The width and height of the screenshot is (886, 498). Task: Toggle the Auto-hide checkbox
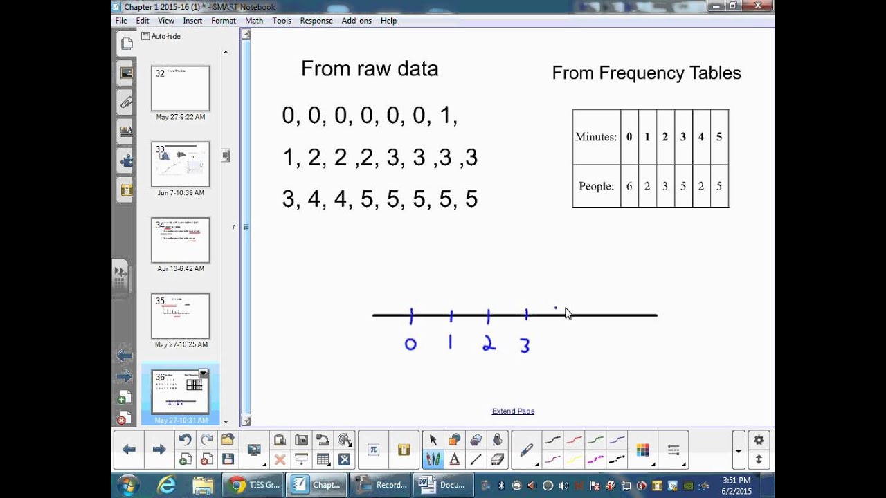click(145, 36)
